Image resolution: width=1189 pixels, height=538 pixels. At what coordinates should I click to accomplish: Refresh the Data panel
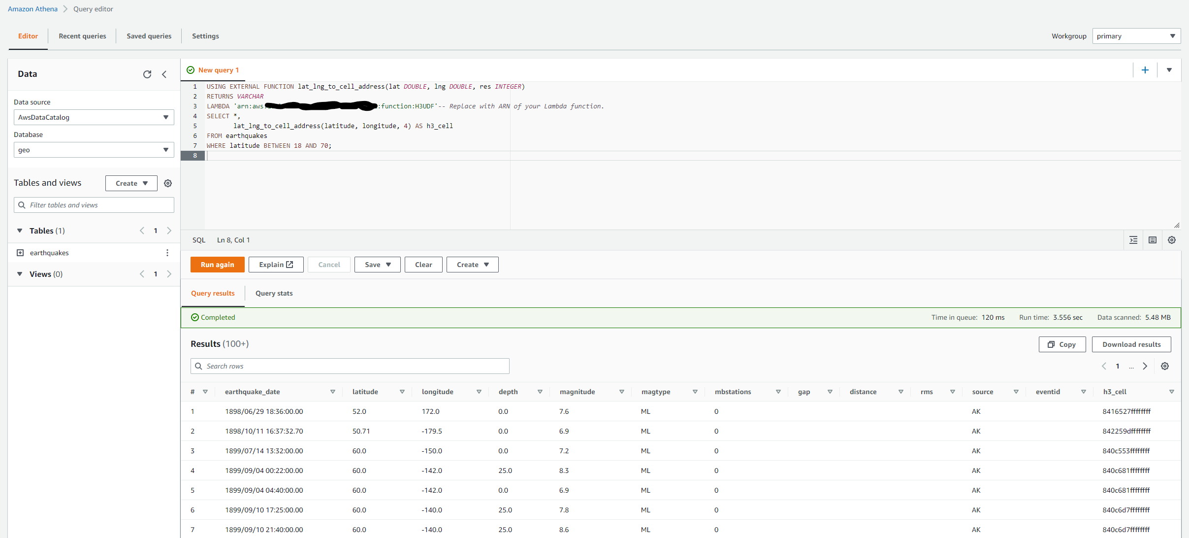(147, 74)
